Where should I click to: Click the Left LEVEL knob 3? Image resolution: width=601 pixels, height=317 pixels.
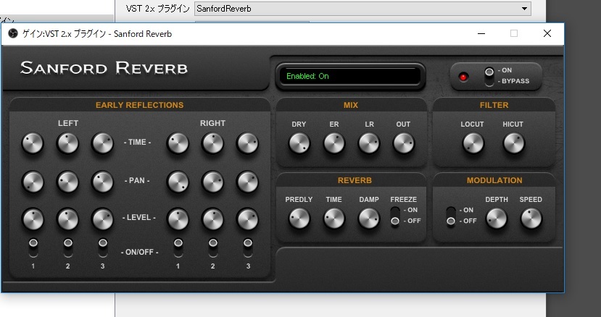coord(102,219)
